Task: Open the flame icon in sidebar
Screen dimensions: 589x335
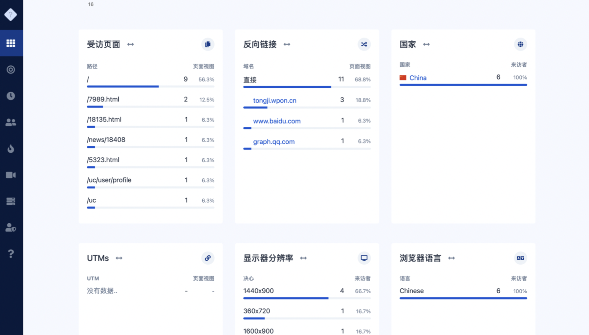Action: point(11,148)
